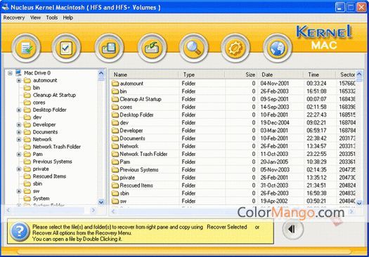
Task: Open the View menu
Action: (x=35, y=18)
